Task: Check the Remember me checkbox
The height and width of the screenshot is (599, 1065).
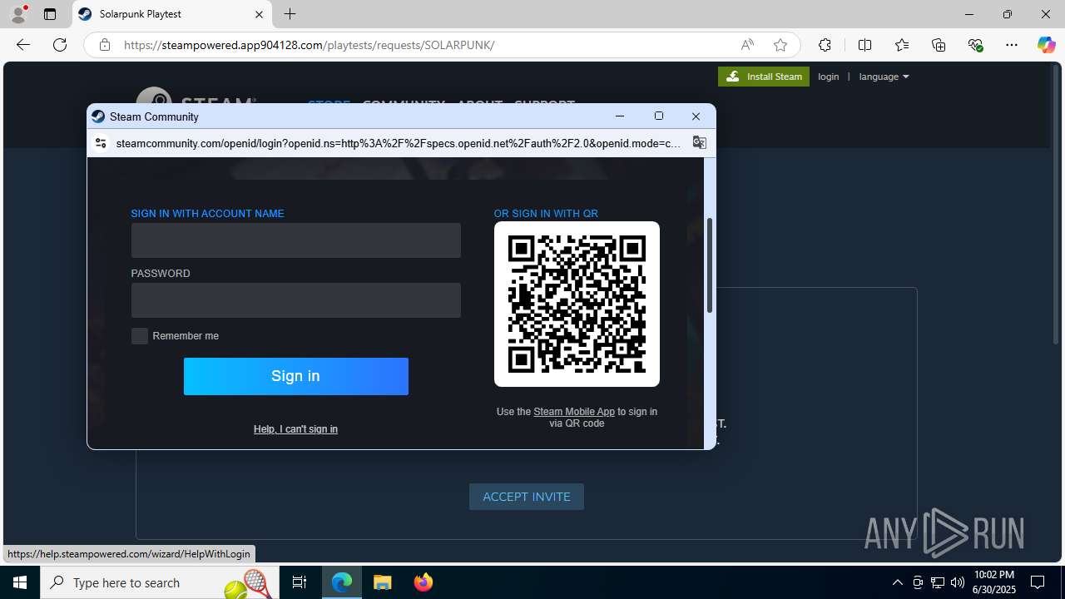Action: pyautogui.click(x=140, y=336)
